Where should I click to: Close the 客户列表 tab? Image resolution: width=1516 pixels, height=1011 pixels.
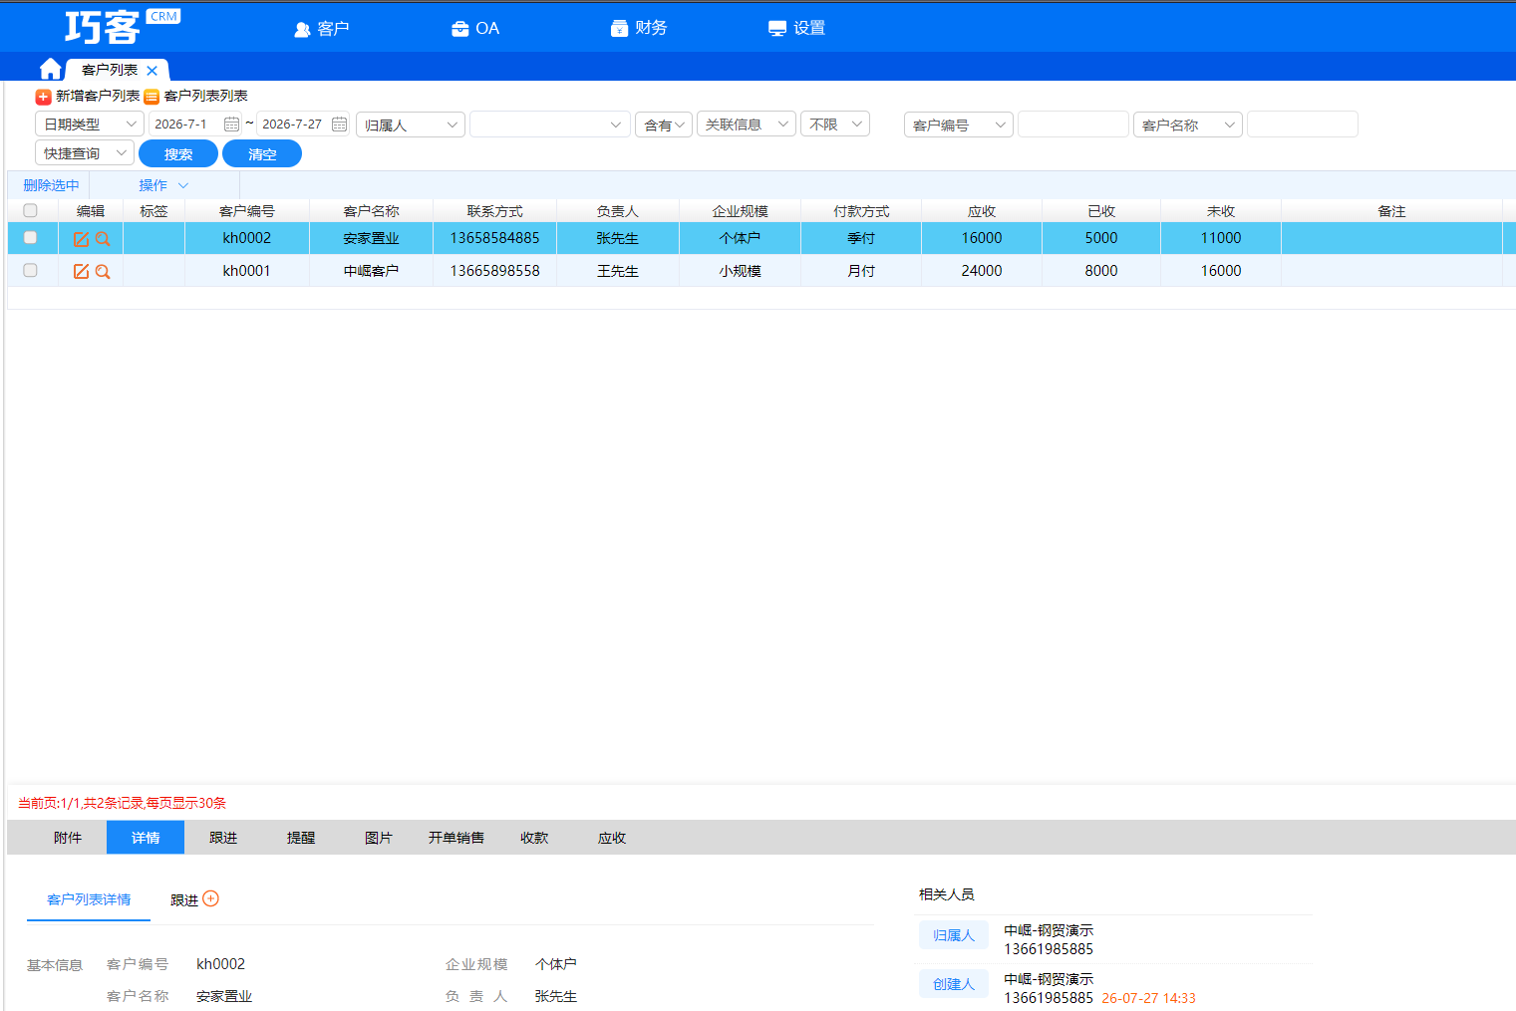(x=152, y=71)
